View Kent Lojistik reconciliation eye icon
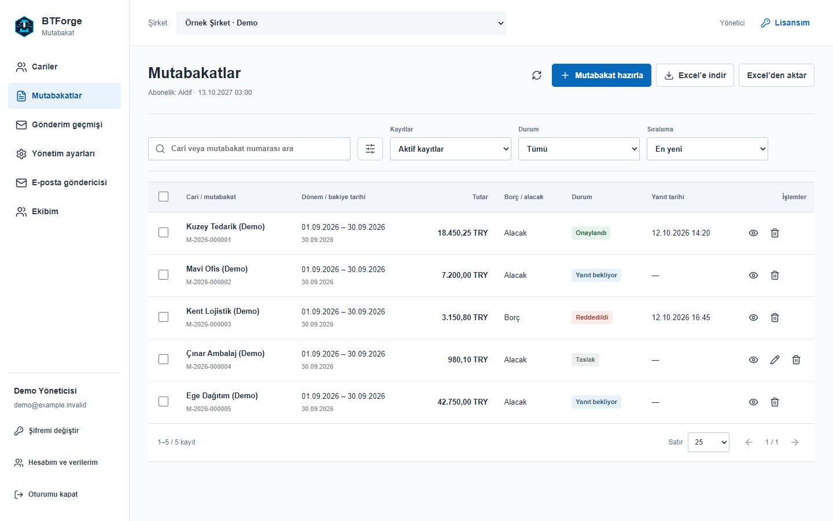This screenshot has width=833, height=521. [x=753, y=317]
